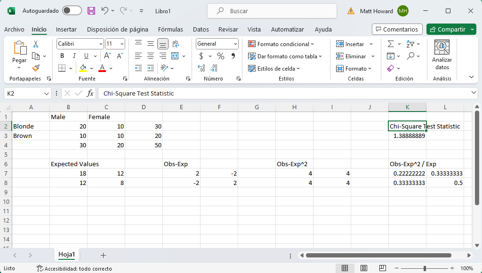Toggle bold formatting
This screenshot has width=482, height=273.
click(x=62, y=56)
